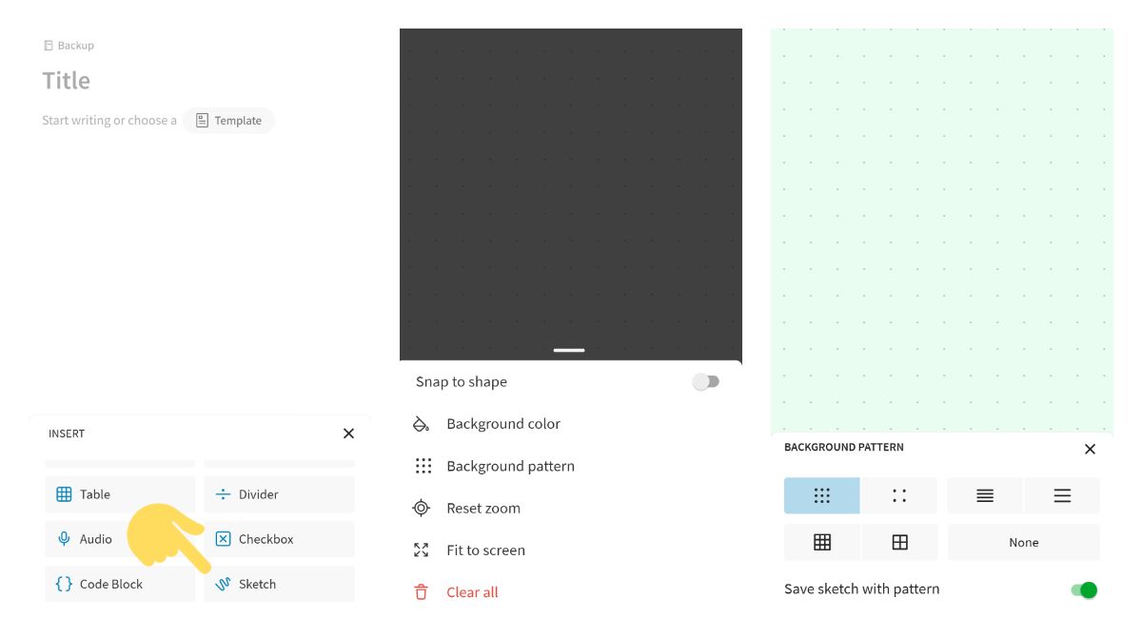Choose a Template for the note
The image size is (1142, 637).
click(228, 120)
